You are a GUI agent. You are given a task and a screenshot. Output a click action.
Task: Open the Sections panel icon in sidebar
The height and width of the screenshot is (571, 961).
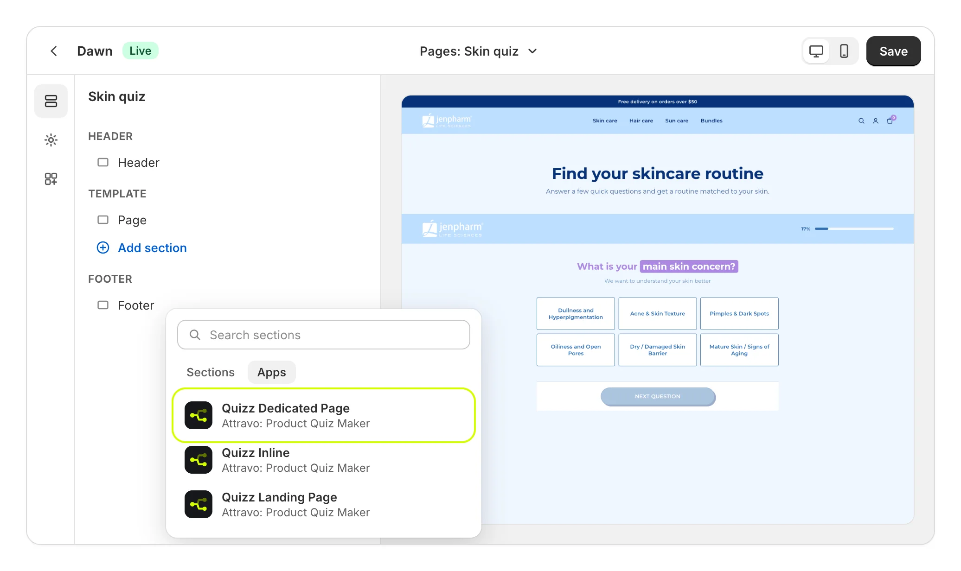pyautogui.click(x=51, y=101)
